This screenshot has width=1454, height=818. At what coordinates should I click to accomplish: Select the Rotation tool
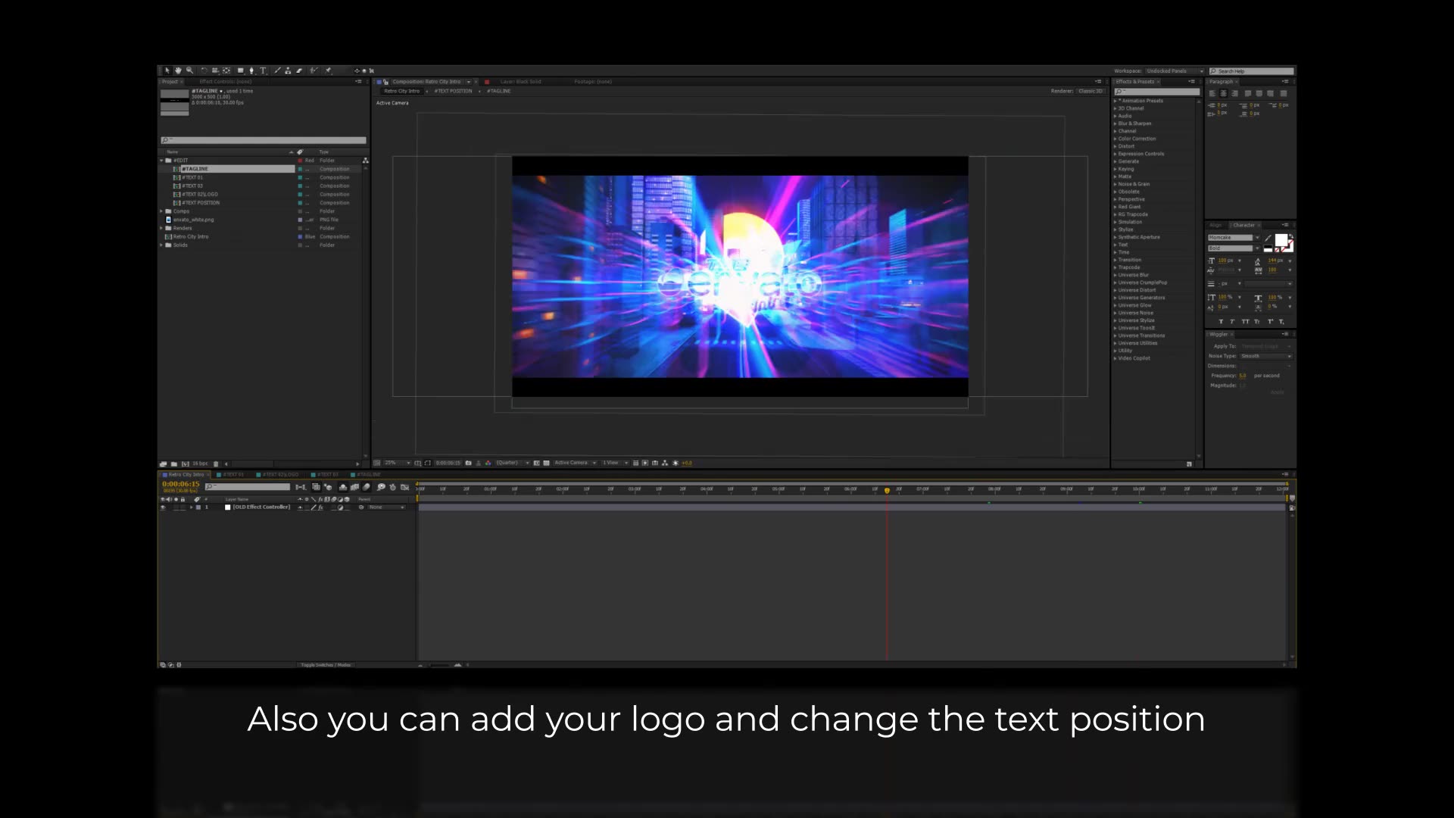[x=204, y=70]
